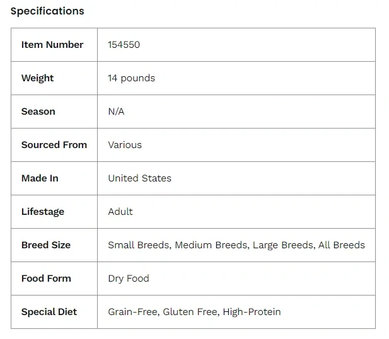Click All Breeds in breed sizes

[x=342, y=245]
